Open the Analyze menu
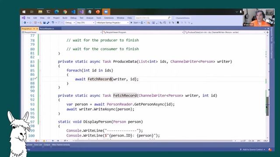This screenshot has width=280, height=157. pyautogui.click(x=90, y=18)
